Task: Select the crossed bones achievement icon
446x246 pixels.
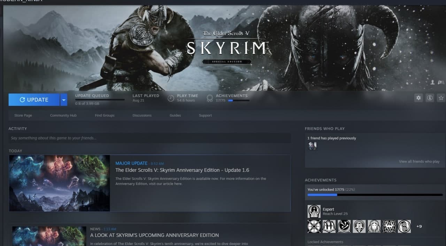Action: pos(344,227)
